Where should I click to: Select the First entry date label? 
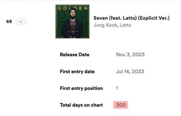[77, 72]
